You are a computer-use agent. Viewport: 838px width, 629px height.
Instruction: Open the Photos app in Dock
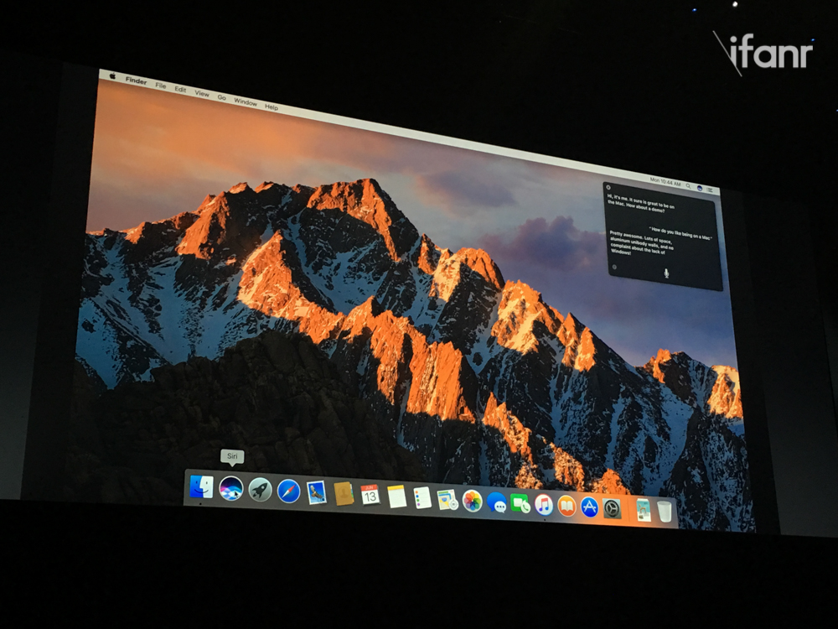473,501
